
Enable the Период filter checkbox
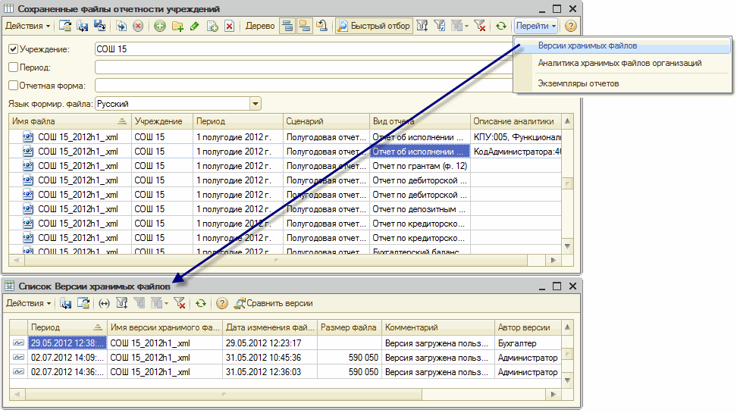13,67
